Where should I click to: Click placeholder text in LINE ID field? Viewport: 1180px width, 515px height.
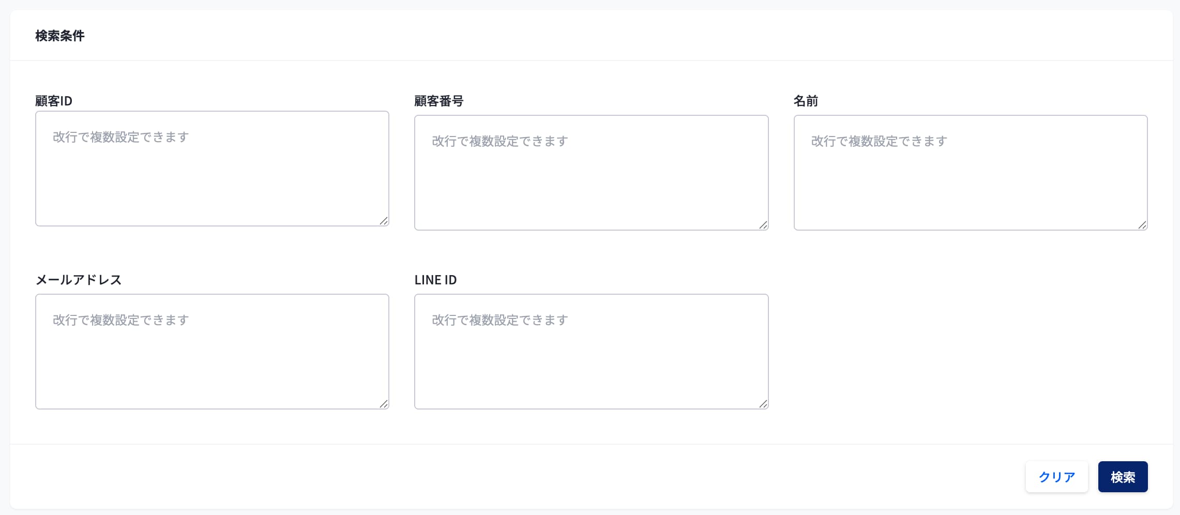pos(500,320)
